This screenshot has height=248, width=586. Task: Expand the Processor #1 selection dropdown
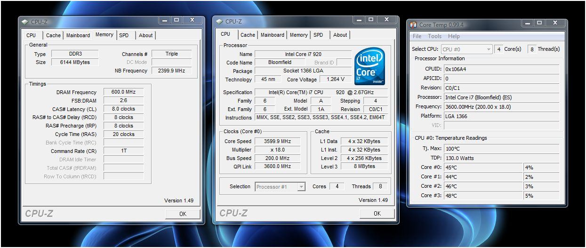pos(301,187)
